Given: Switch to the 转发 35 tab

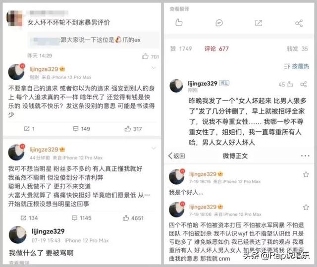Looking at the screenshot, I should coord(297,49).
